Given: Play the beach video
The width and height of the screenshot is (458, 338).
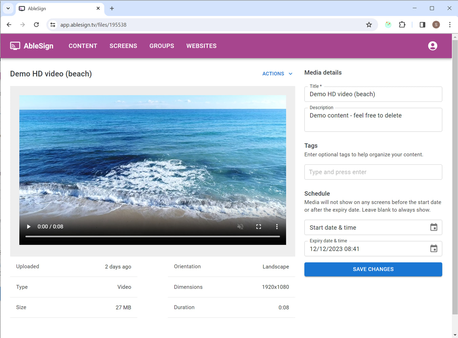Looking at the screenshot, I should pyautogui.click(x=29, y=227).
